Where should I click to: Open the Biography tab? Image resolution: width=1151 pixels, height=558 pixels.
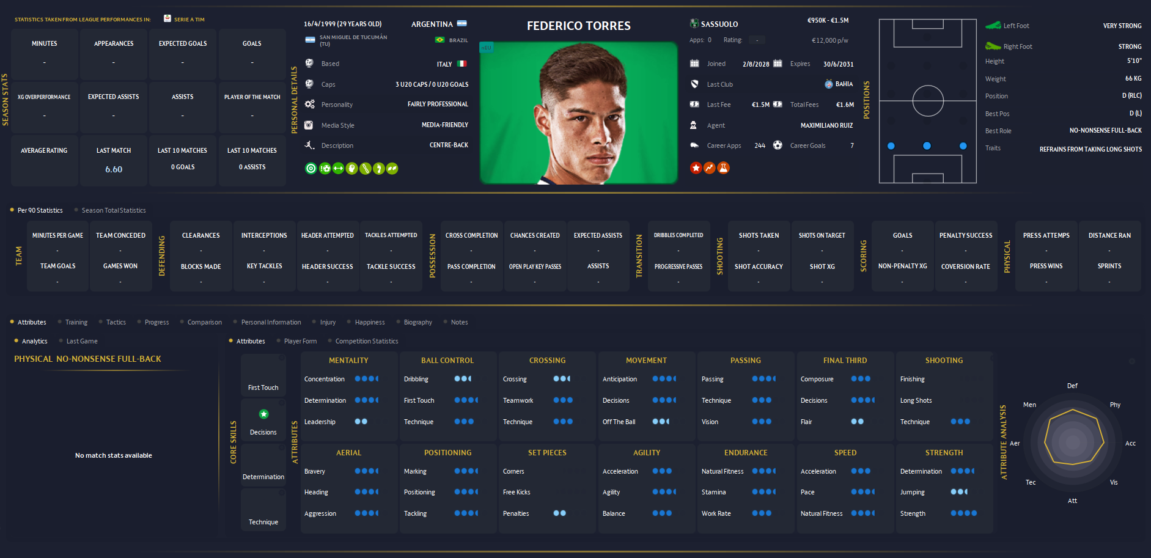point(414,322)
